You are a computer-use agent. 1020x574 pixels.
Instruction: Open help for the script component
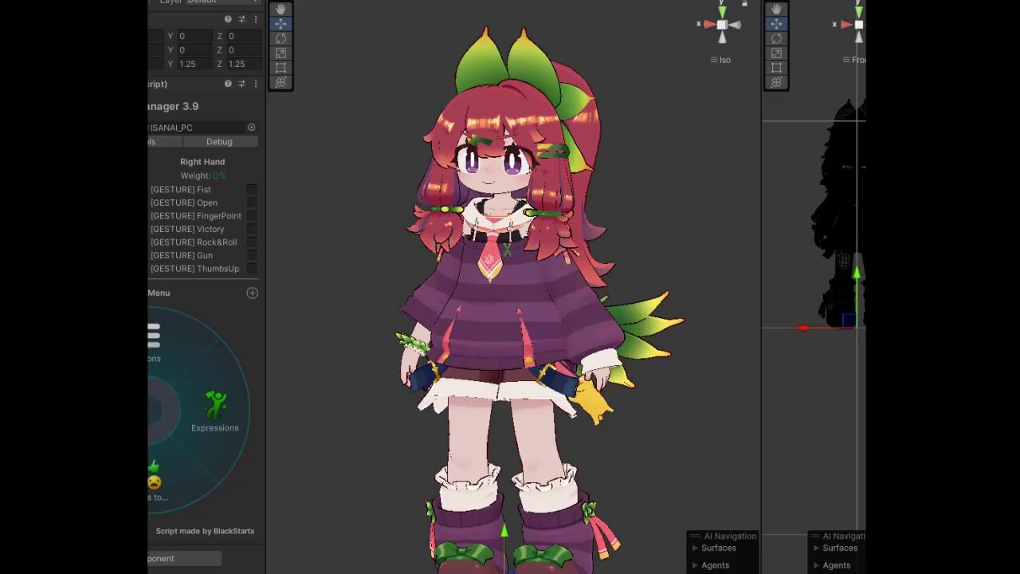(x=228, y=84)
